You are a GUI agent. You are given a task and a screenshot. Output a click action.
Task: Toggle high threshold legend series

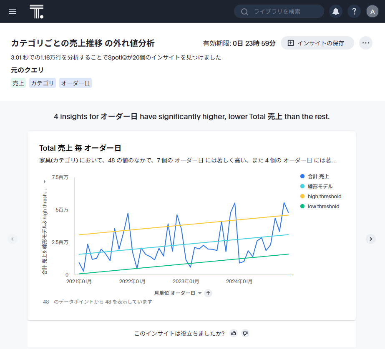point(324,197)
